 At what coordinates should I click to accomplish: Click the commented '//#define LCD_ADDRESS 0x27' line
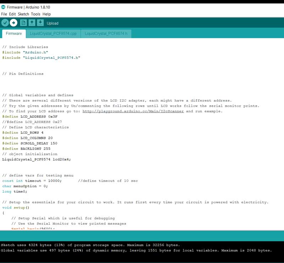(x=32, y=122)
